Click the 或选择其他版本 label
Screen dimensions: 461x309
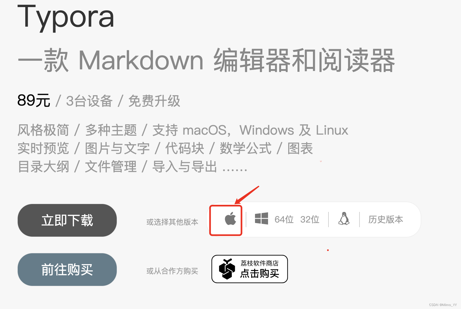click(172, 222)
